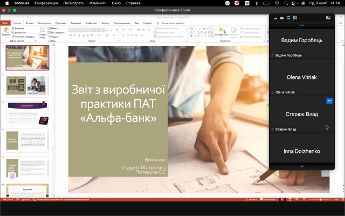
Task: Switch to the Insert (Вставка) tab
Action: click(30, 23)
